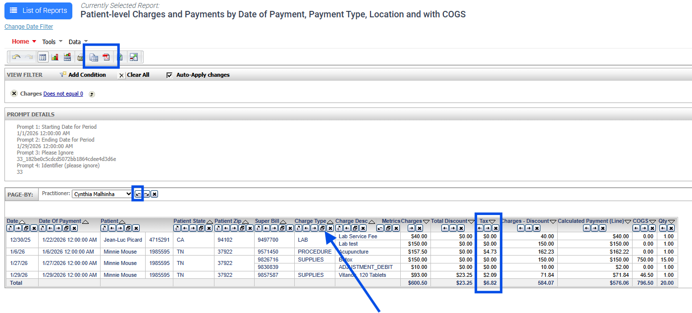This screenshot has width=692, height=313.
Task: Sort Total Discount with its down triangle
Action: coord(471,221)
